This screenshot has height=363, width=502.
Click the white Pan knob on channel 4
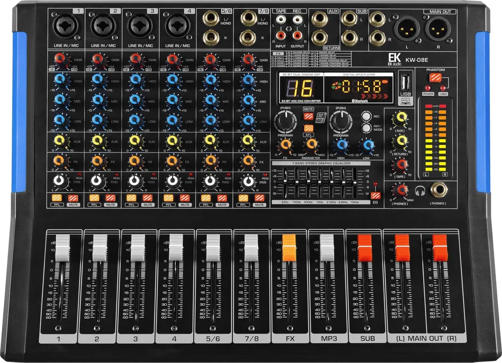click(x=173, y=181)
